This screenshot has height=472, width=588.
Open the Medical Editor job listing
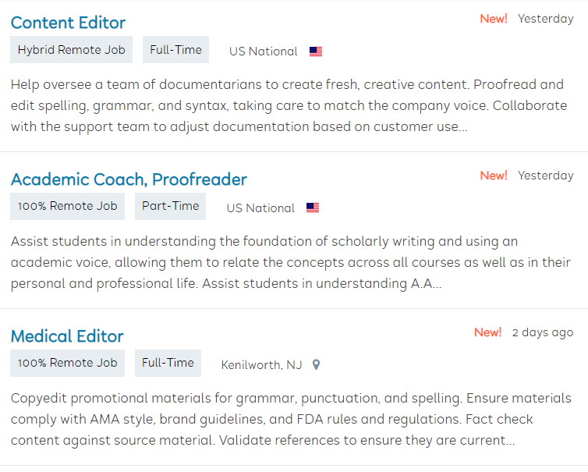(x=67, y=336)
